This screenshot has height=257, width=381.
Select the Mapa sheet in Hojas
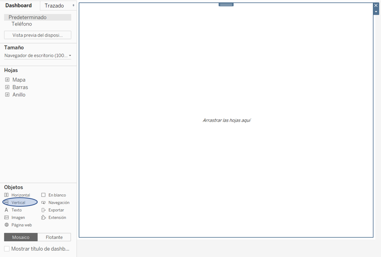click(x=18, y=80)
